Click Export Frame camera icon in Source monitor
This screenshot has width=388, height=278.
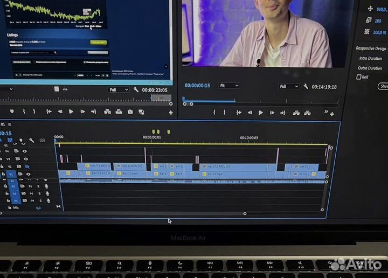130,112
